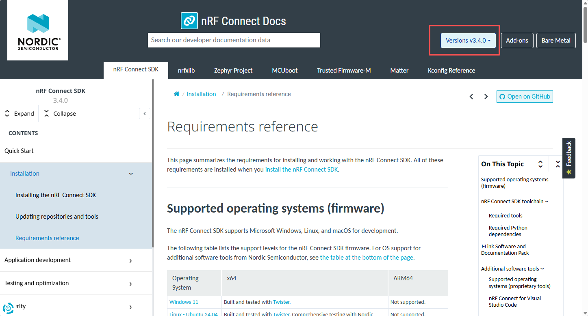Click the 'CONTENTS' label in sidebar
The width and height of the screenshot is (588, 316).
pyautogui.click(x=23, y=133)
